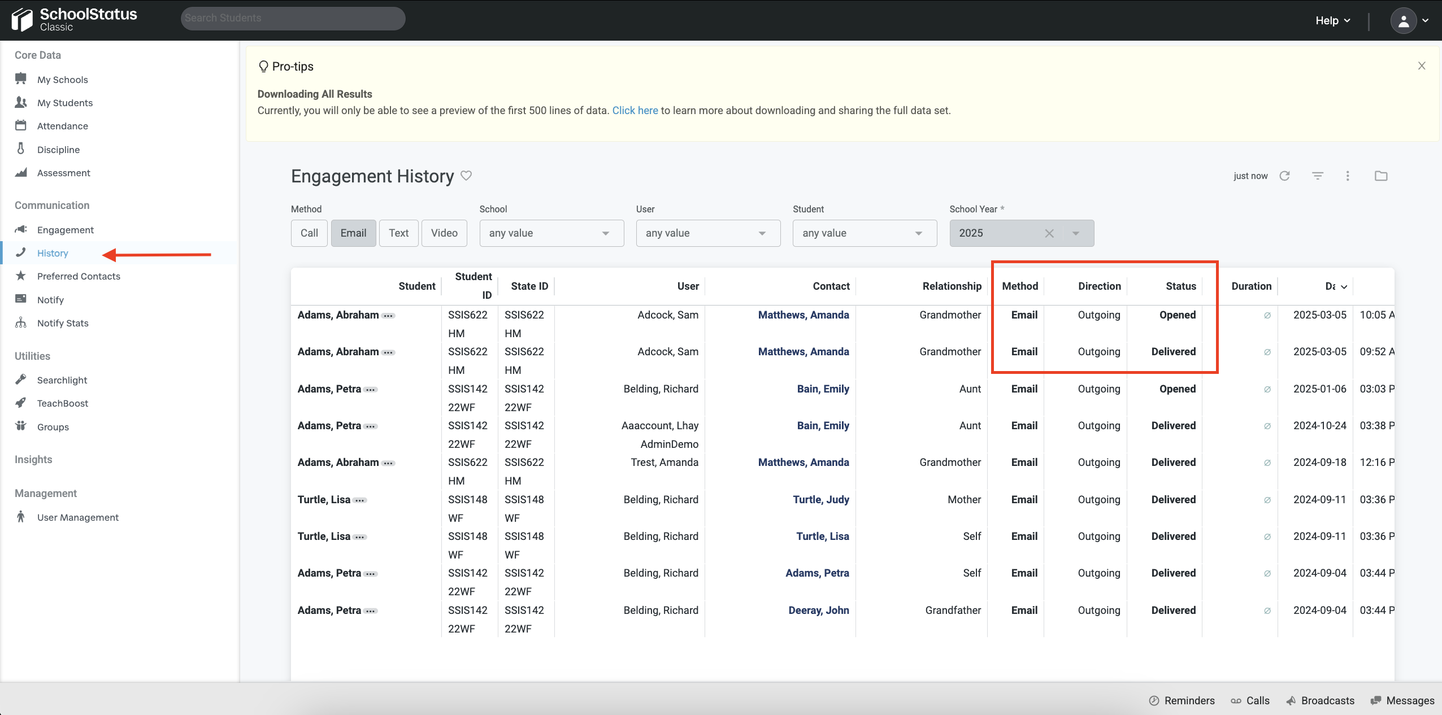1442x715 pixels.
Task: Open the Attendance section
Action: tap(62, 125)
